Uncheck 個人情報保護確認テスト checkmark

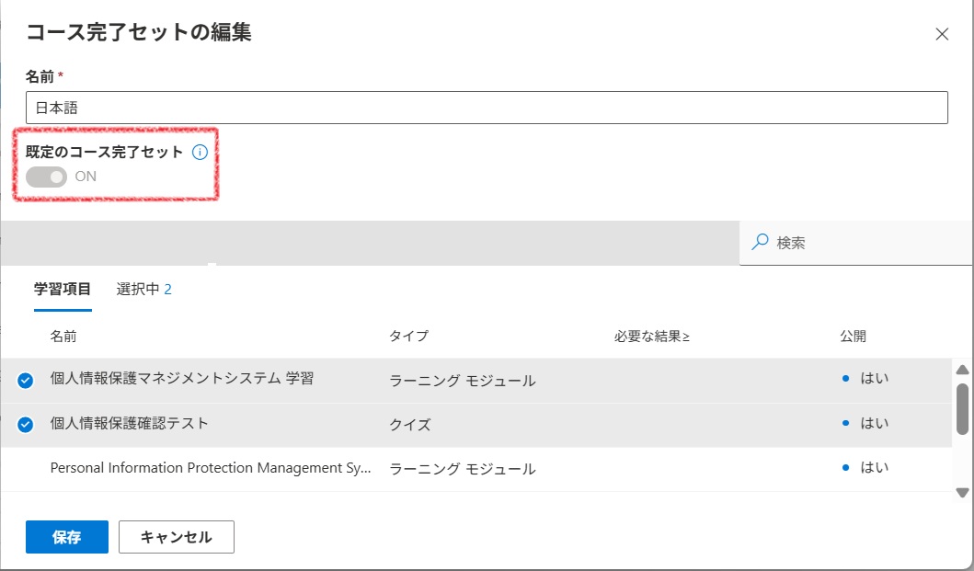pos(26,425)
